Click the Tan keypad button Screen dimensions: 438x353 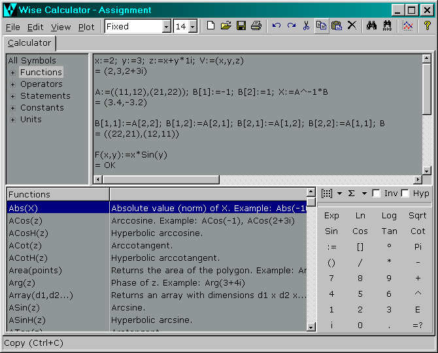(x=389, y=231)
